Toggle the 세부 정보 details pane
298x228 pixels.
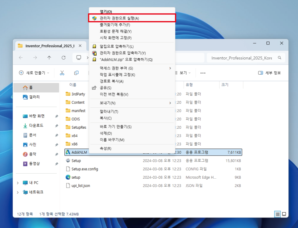(269, 73)
